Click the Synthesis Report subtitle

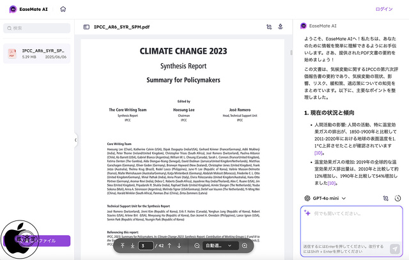pyautogui.click(x=183, y=66)
